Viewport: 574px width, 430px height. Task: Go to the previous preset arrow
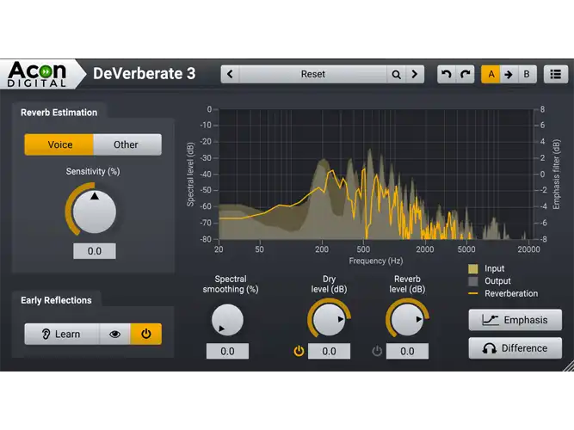click(x=231, y=74)
